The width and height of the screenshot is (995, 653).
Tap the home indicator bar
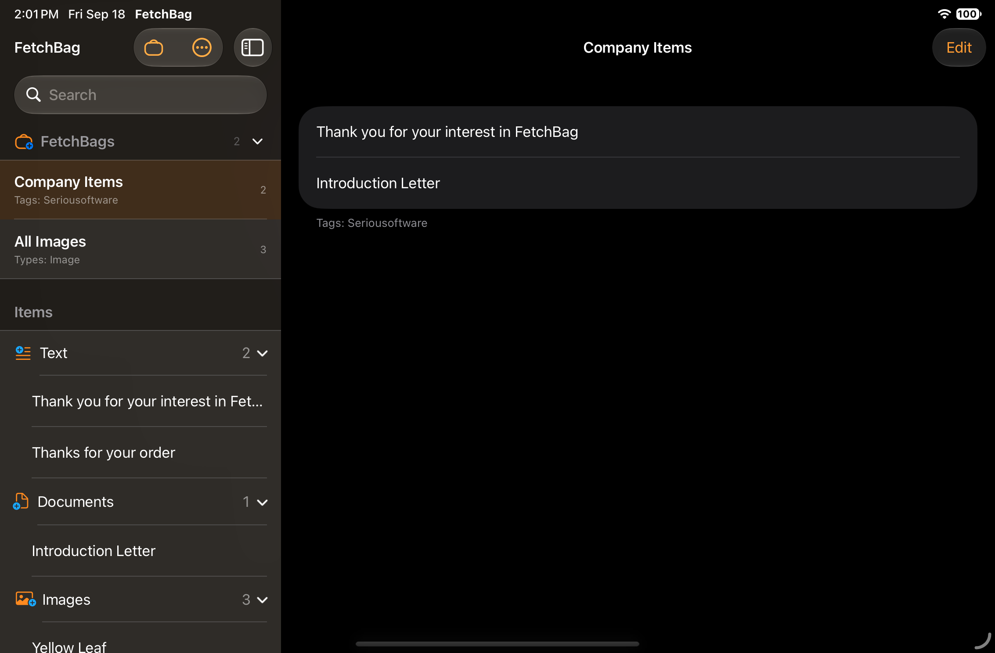(497, 644)
